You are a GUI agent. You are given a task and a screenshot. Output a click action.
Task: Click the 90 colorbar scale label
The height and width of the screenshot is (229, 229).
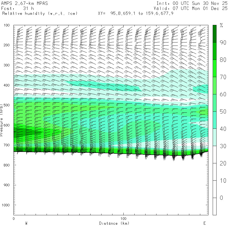223,42
